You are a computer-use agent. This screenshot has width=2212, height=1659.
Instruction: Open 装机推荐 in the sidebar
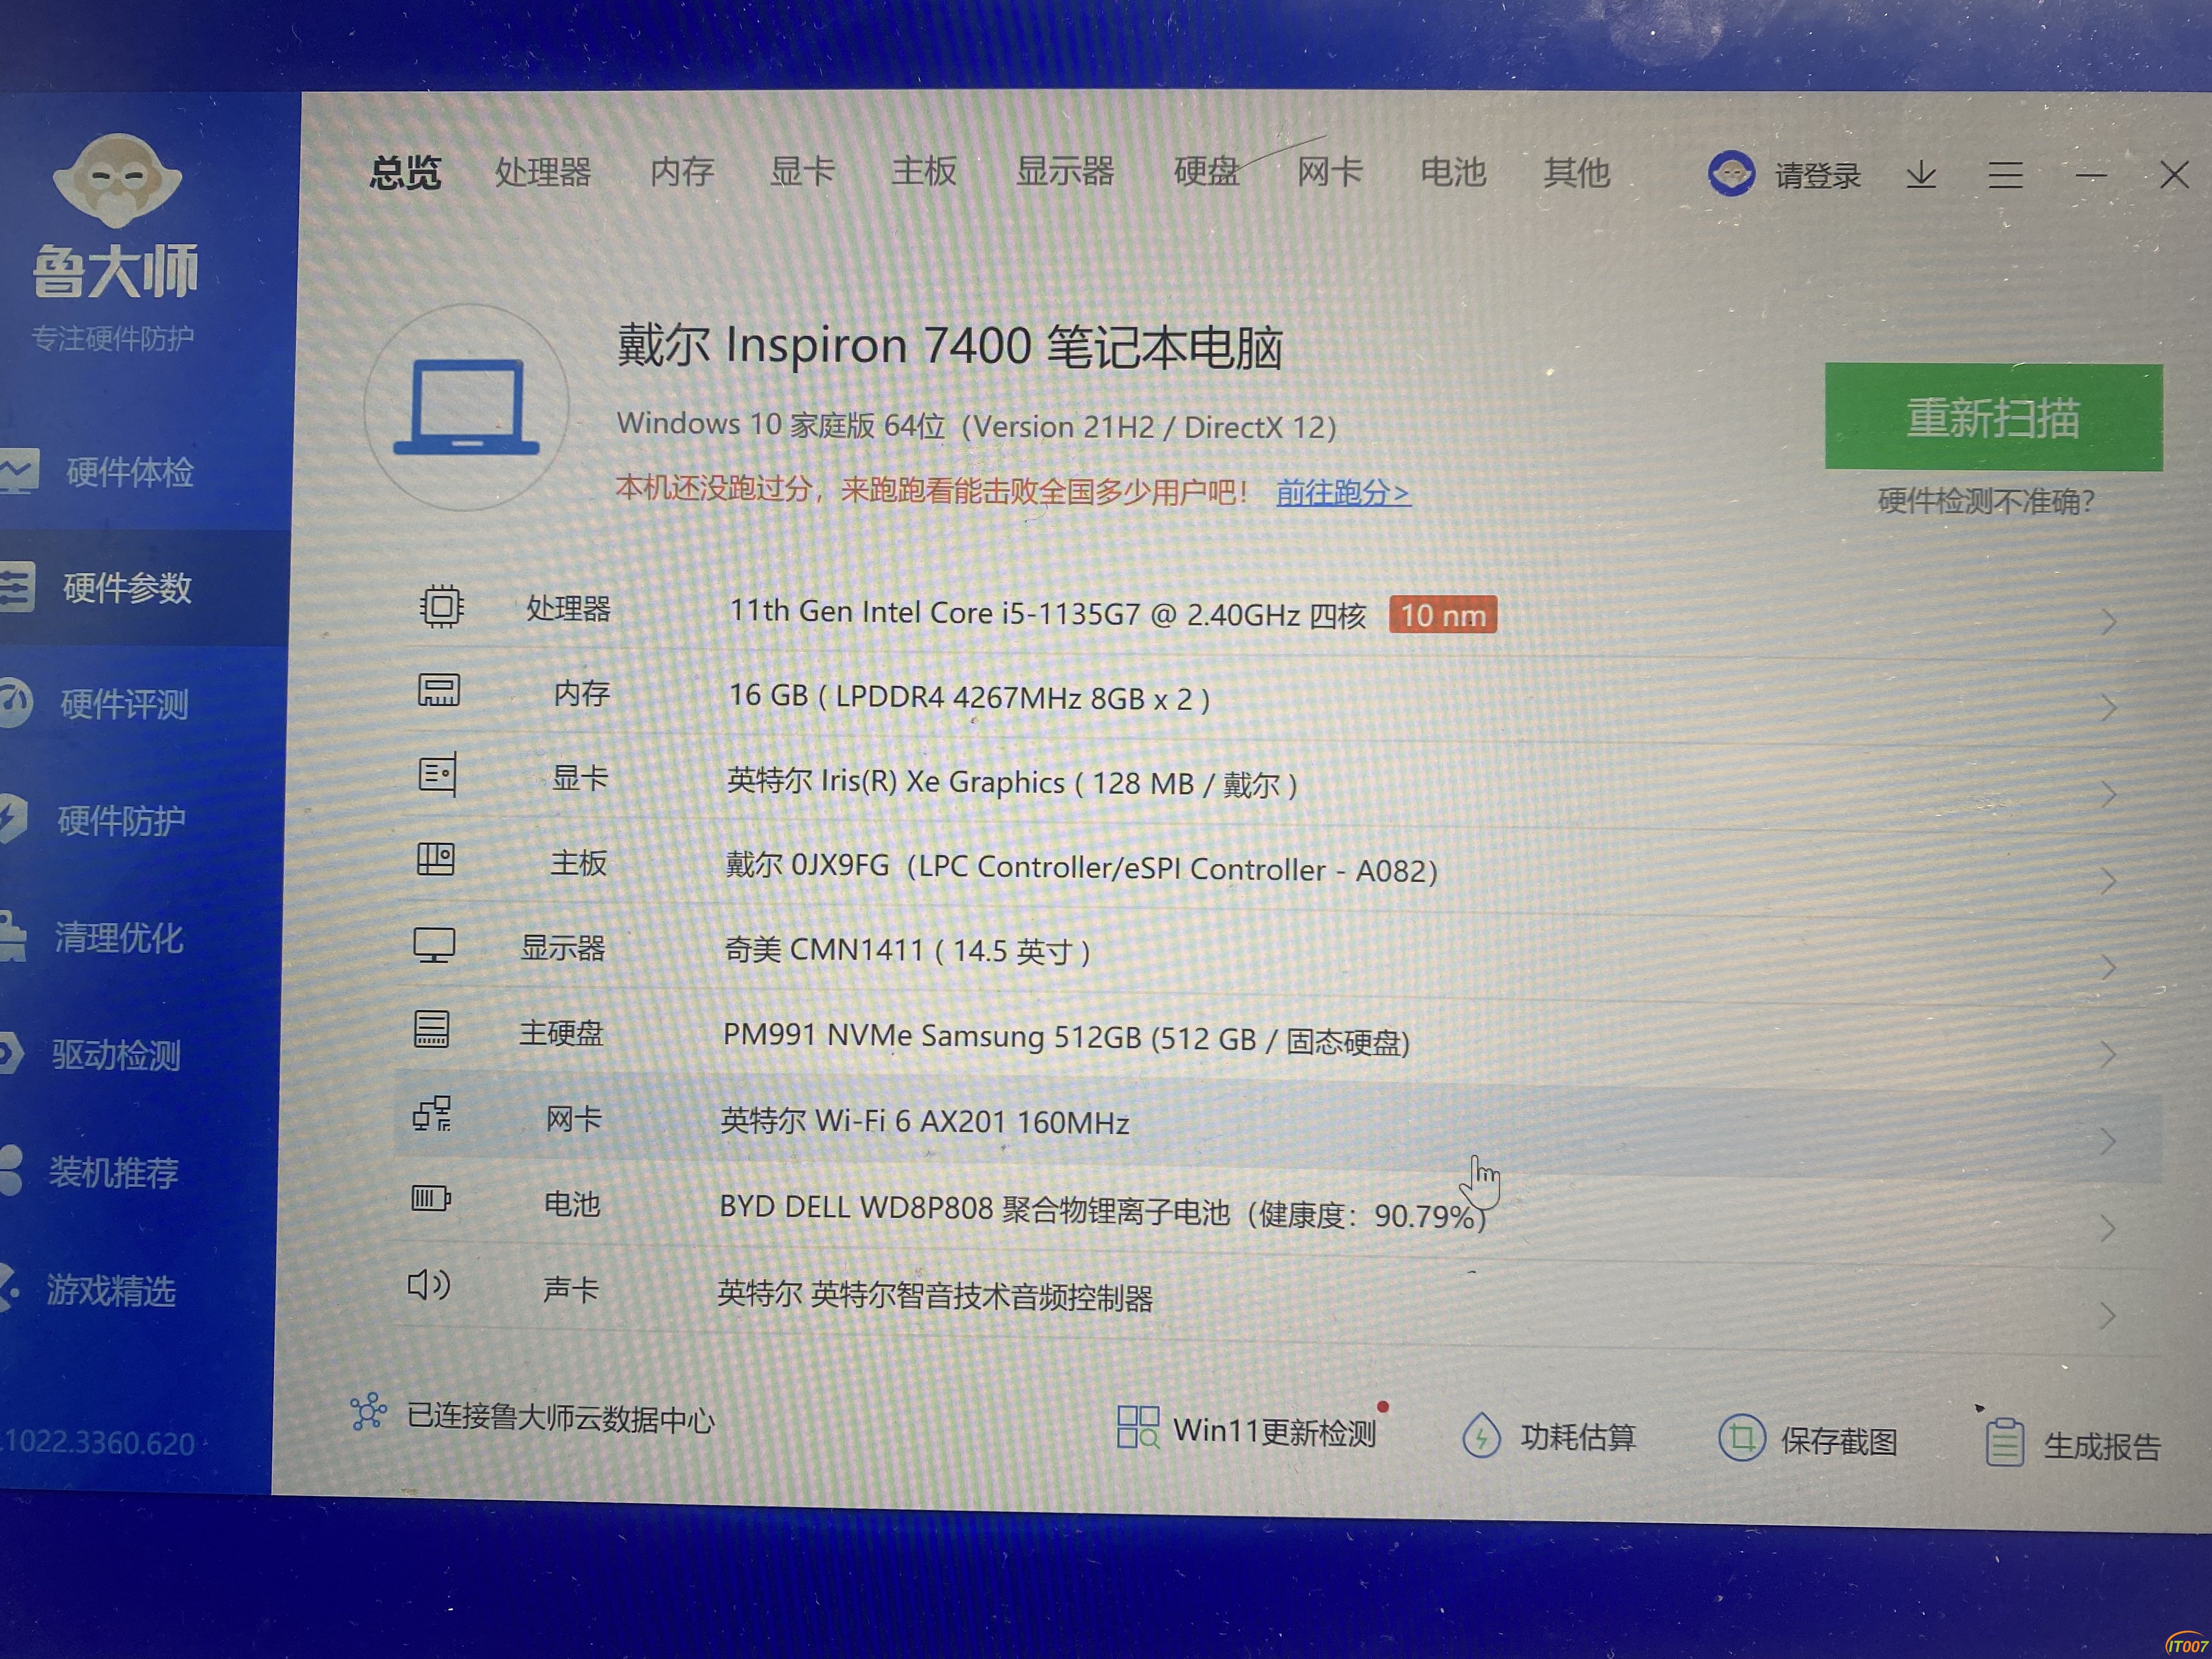pyautogui.click(x=113, y=1172)
